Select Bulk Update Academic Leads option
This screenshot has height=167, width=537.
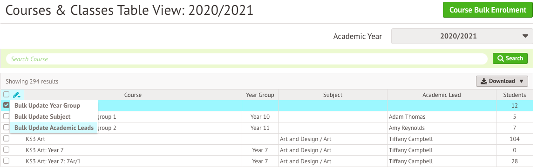(x=54, y=128)
